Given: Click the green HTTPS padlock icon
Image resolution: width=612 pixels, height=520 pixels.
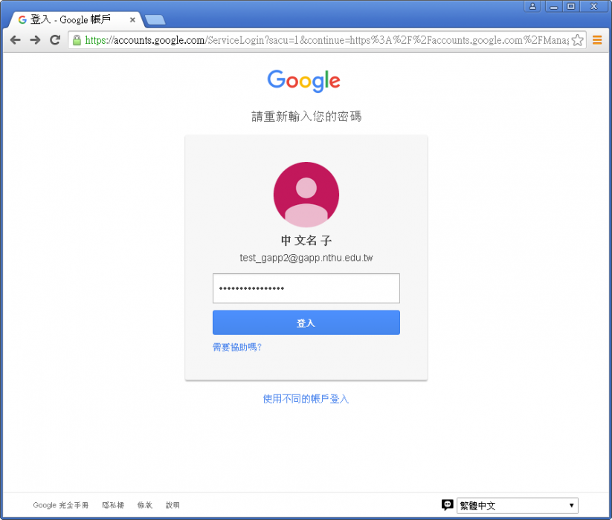Looking at the screenshot, I should pyautogui.click(x=77, y=40).
